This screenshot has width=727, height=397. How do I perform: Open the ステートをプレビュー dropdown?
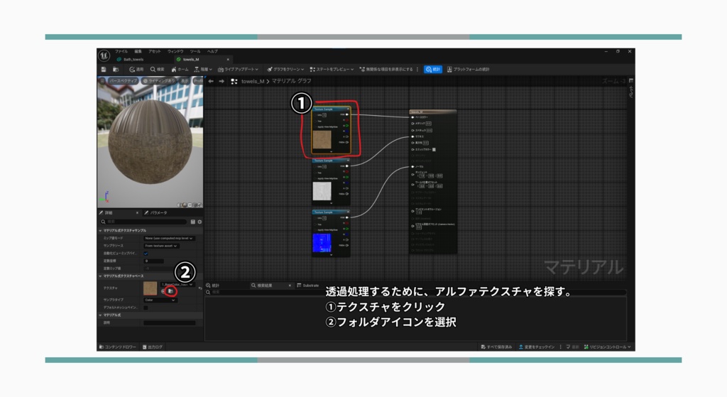[x=332, y=69]
